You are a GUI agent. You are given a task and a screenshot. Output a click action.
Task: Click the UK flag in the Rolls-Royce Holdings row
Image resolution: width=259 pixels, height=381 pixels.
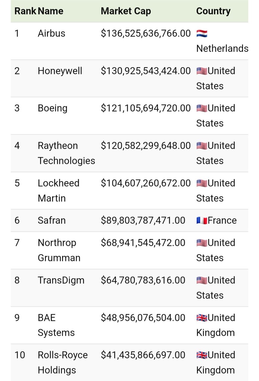coord(202,355)
